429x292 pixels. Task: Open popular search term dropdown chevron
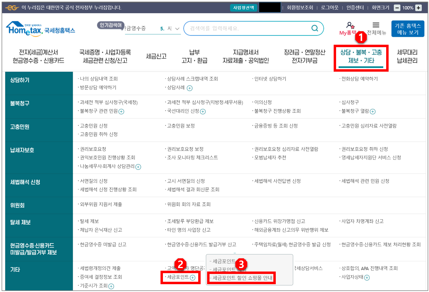pyautogui.click(x=177, y=29)
